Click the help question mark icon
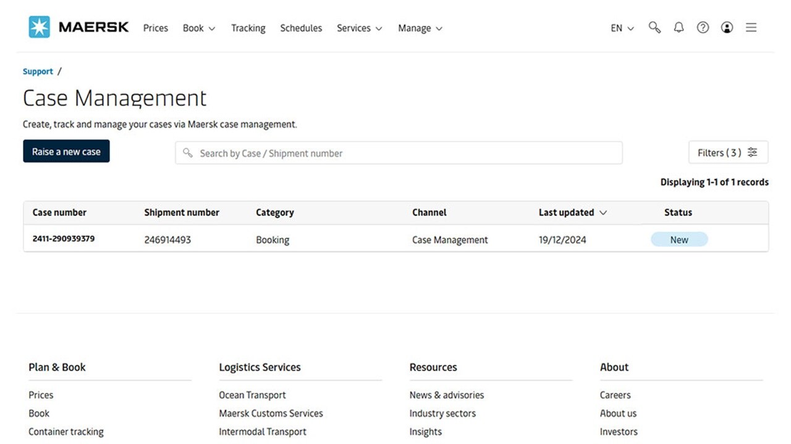This screenshot has width=791, height=444. pyautogui.click(x=703, y=28)
